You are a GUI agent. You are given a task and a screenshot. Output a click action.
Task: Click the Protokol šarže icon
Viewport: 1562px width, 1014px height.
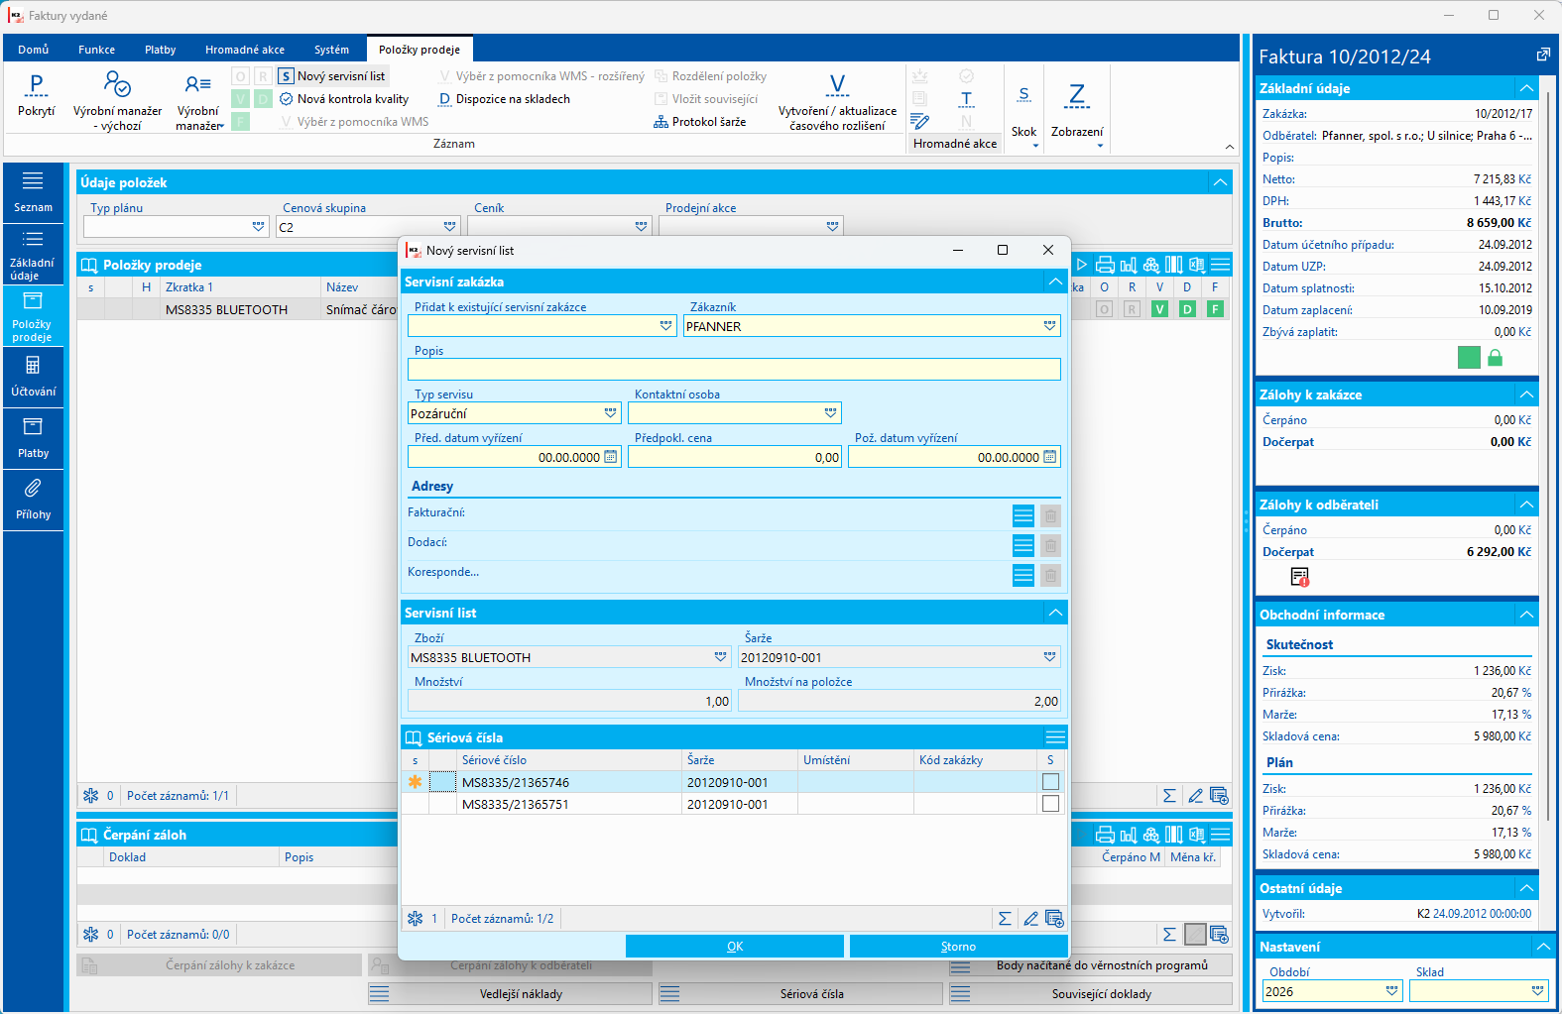[661, 122]
